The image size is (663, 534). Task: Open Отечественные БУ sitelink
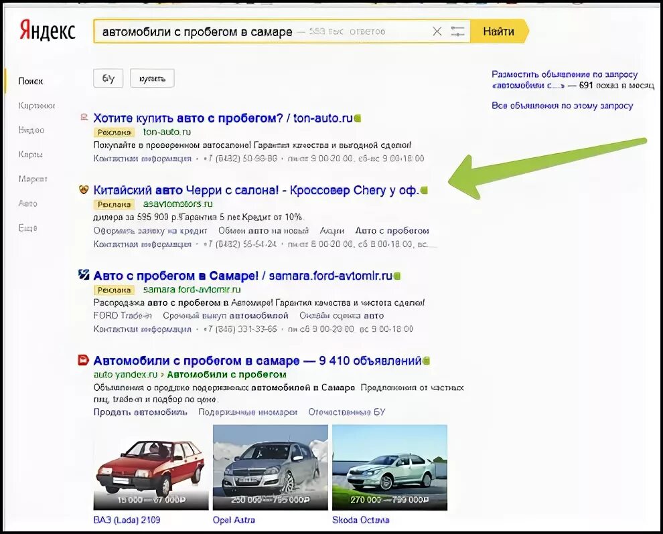pyautogui.click(x=347, y=412)
